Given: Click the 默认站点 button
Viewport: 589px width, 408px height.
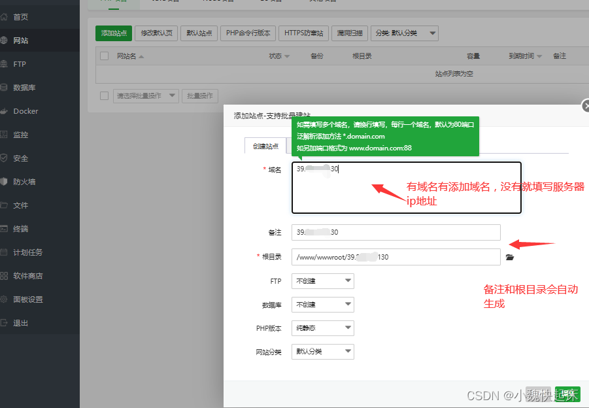Looking at the screenshot, I should click(x=199, y=33).
